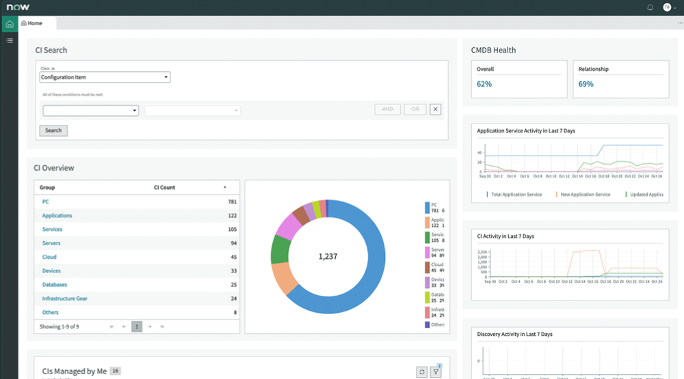Toggle Total Application Service legend entry
Screen dimensions: 684x379
tap(514, 195)
